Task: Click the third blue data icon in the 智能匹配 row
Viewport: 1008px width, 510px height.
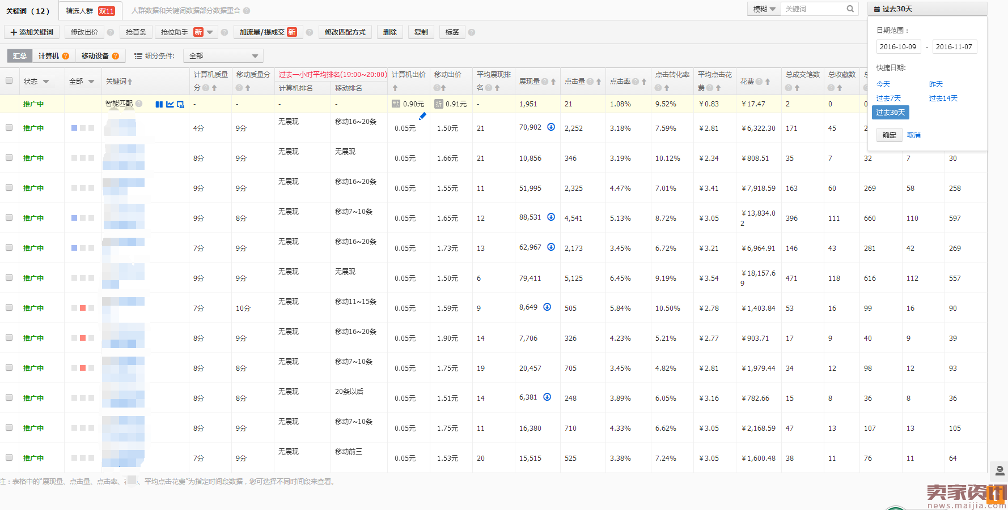Action: [180, 104]
